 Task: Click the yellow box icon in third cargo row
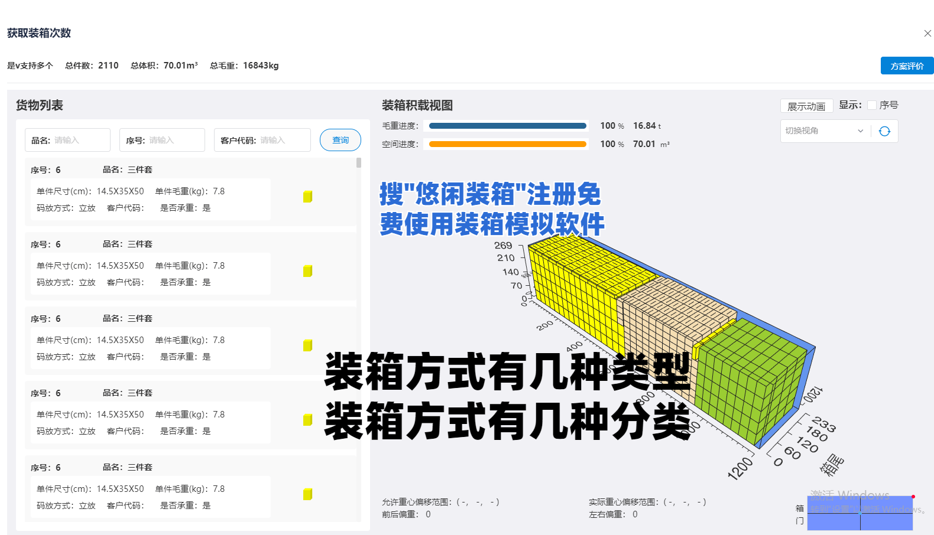[307, 345]
